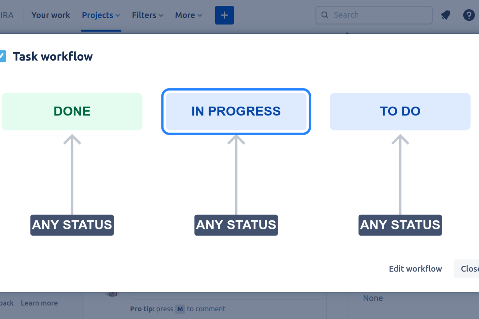Select the IN PROGRESS status node

click(236, 111)
